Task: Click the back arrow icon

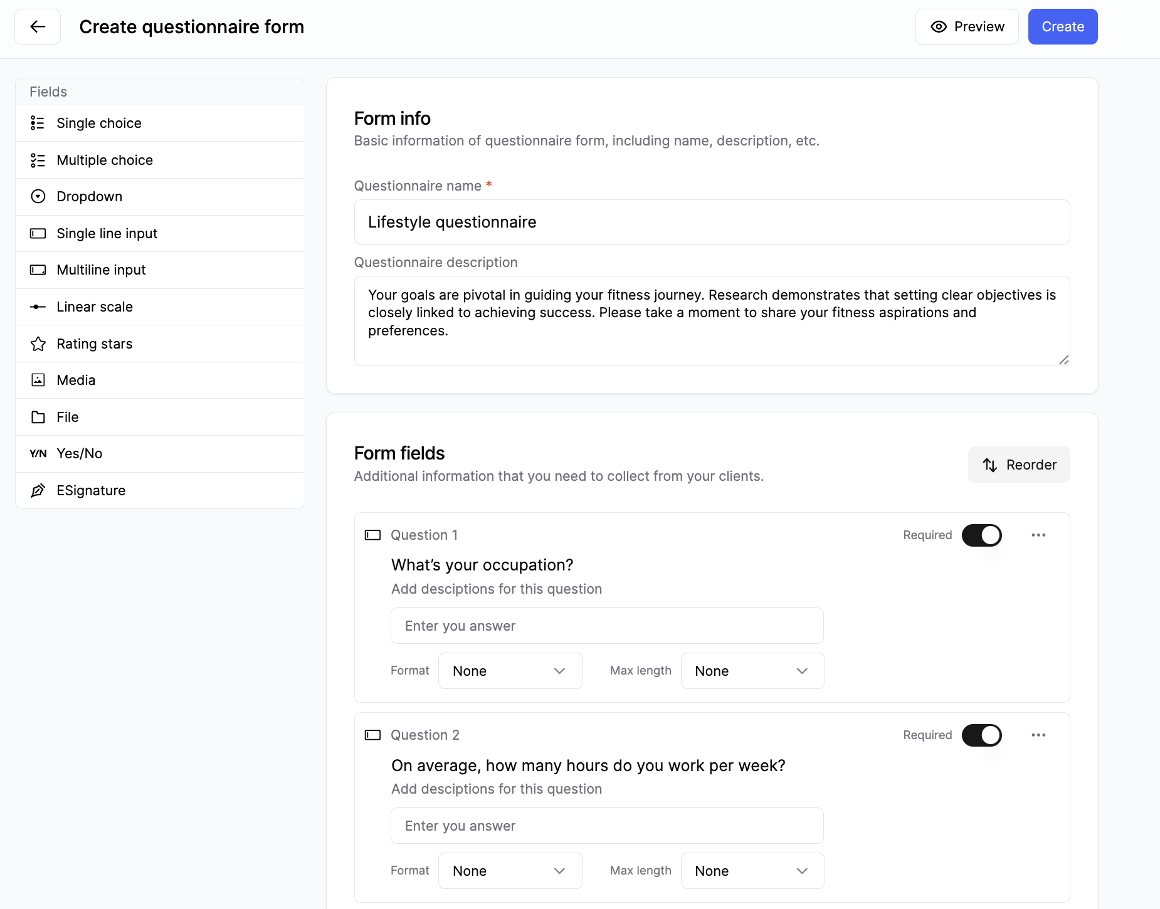Action: point(38,27)
